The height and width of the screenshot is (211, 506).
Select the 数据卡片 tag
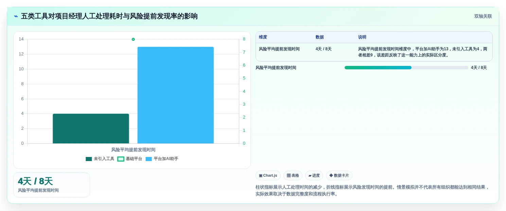pyautogui.click(x=339, y=175)
